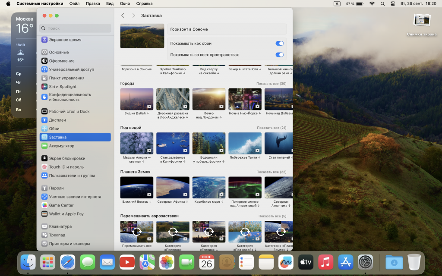Go back with the left chevron button
This screenshot has width=442, height=276.
point(123,16)
